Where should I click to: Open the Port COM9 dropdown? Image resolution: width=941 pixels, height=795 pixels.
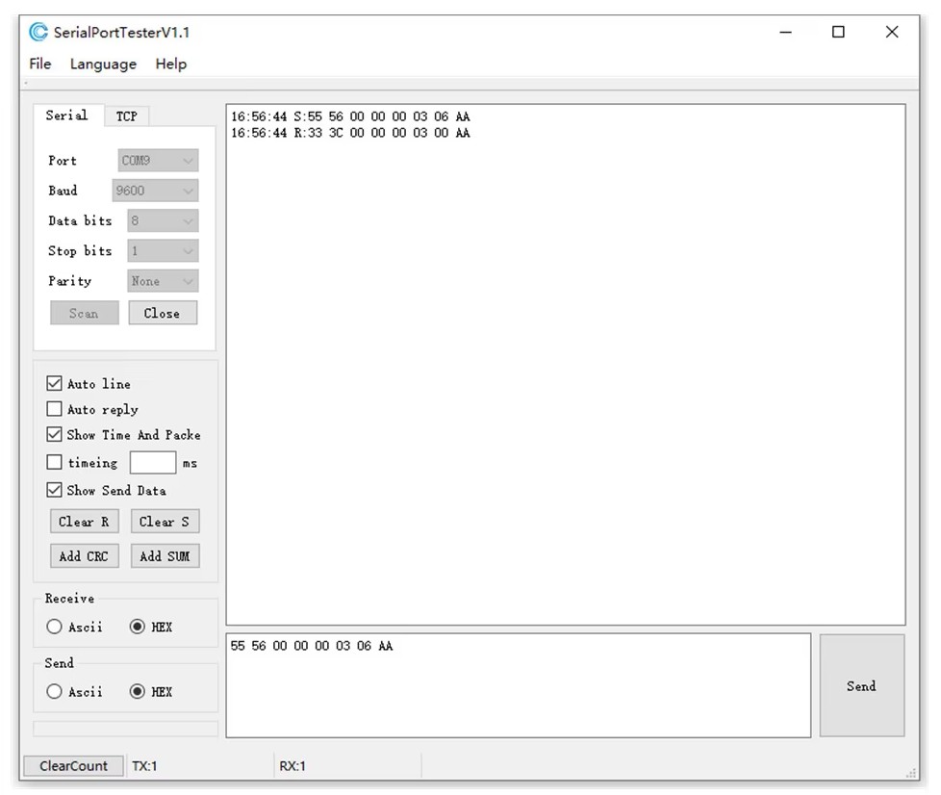(x=158, y=161)
